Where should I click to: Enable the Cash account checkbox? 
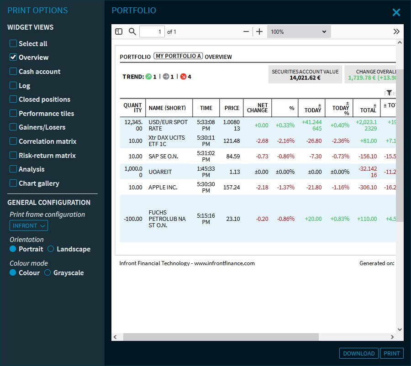[13, 72]
